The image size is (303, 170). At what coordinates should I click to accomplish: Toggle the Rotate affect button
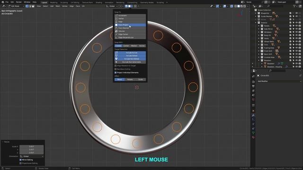tap(130, 79)
